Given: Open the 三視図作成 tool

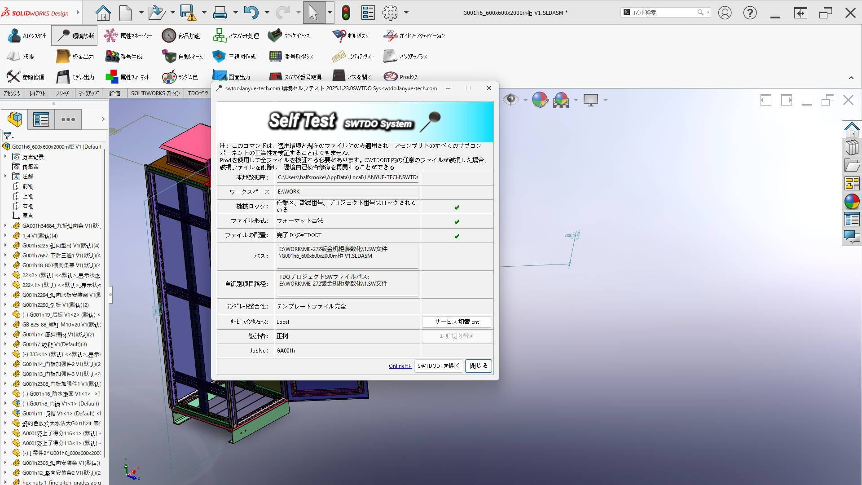Looking at the screenshot, I should click(219, 57).
